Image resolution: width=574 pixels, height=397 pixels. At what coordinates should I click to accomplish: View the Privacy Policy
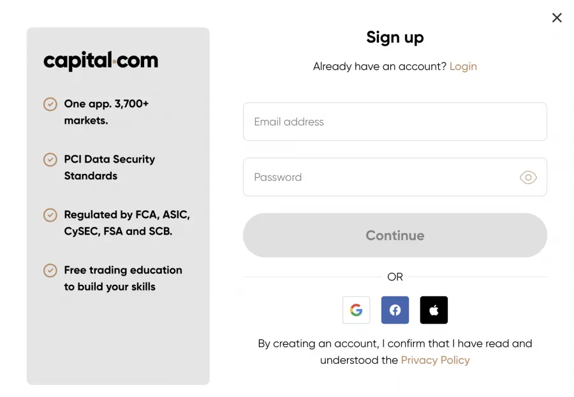436,360
